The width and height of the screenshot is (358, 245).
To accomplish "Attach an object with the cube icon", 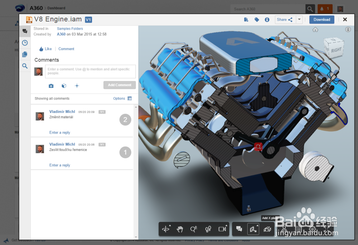I will (64, 86).
